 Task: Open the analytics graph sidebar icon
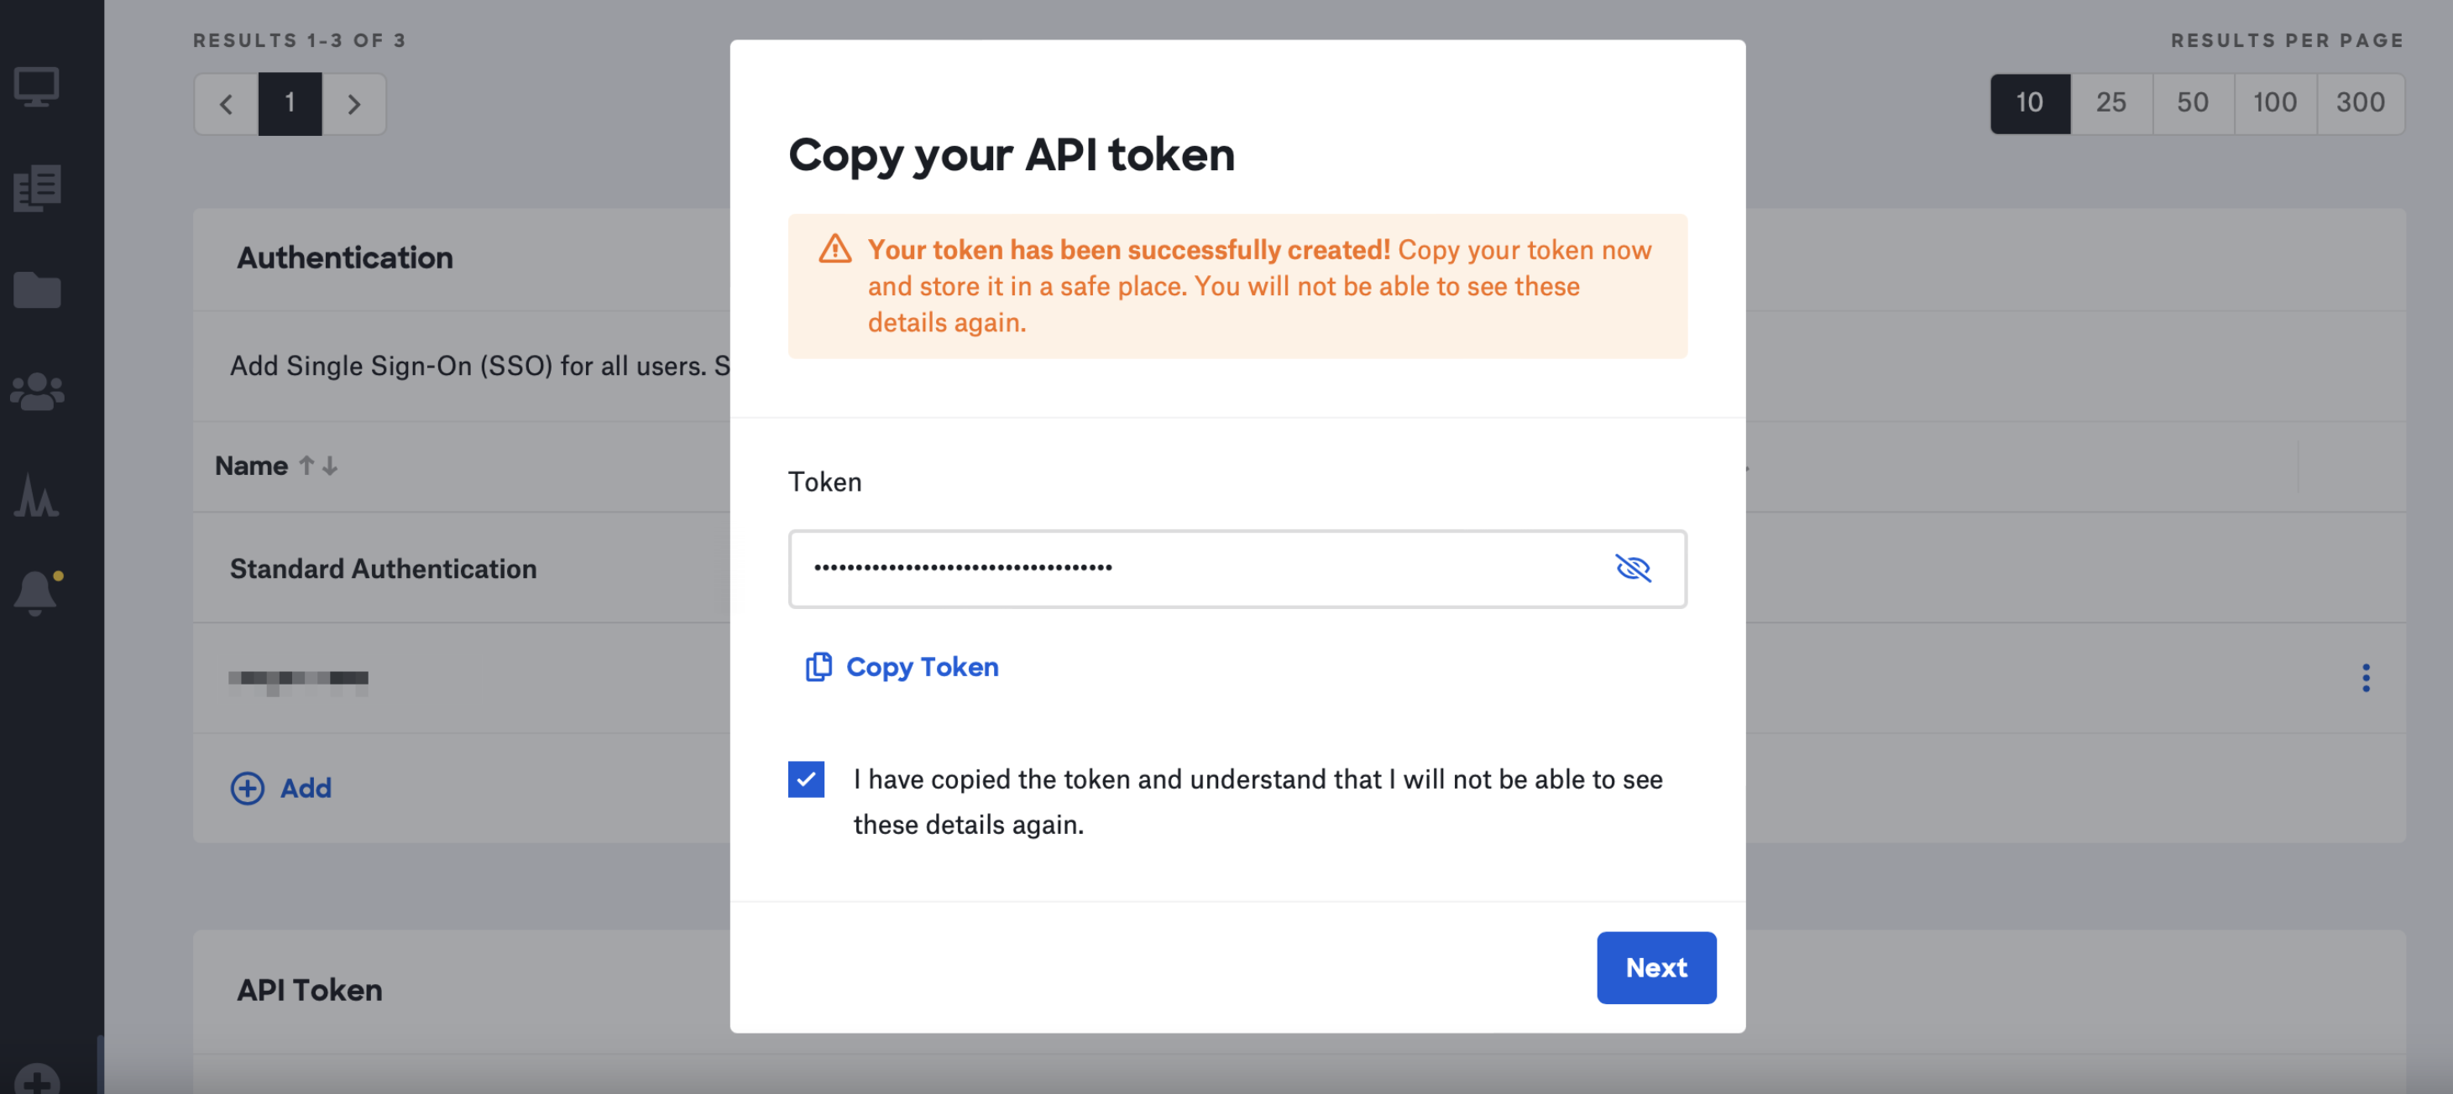tap(37, 495)
